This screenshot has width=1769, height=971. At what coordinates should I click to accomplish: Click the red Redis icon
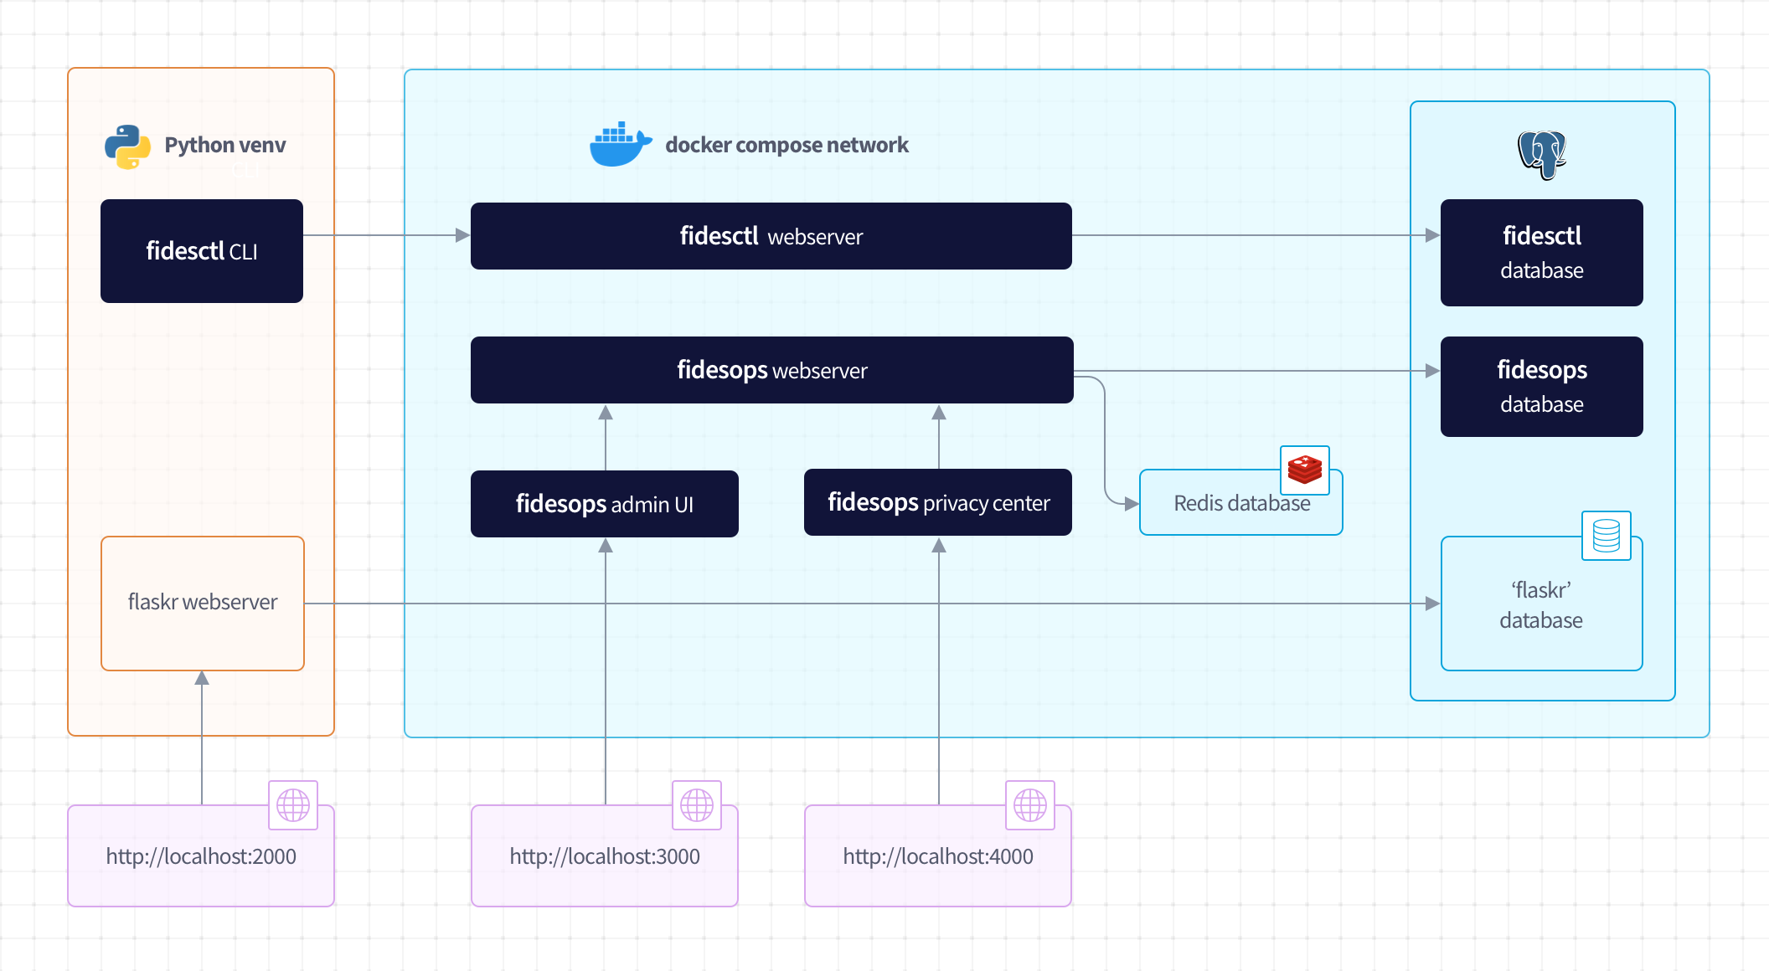point(1304,470)
